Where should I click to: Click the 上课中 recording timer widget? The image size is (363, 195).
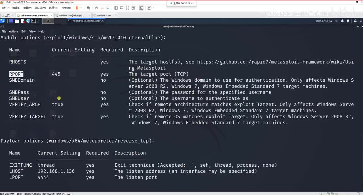pos(181,3)
